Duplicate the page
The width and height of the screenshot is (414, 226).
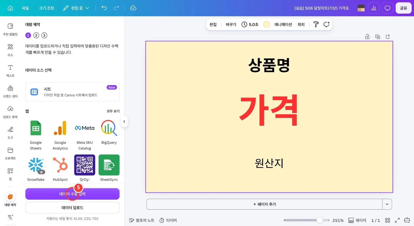point(378,36)
